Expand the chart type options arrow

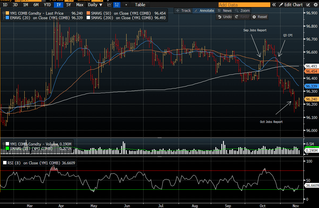coord(126,5)
